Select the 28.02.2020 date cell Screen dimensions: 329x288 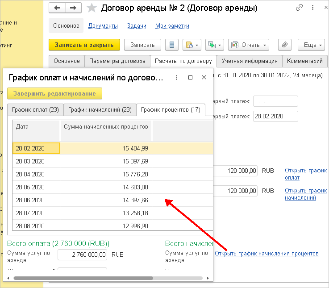[x=36, y=148]
